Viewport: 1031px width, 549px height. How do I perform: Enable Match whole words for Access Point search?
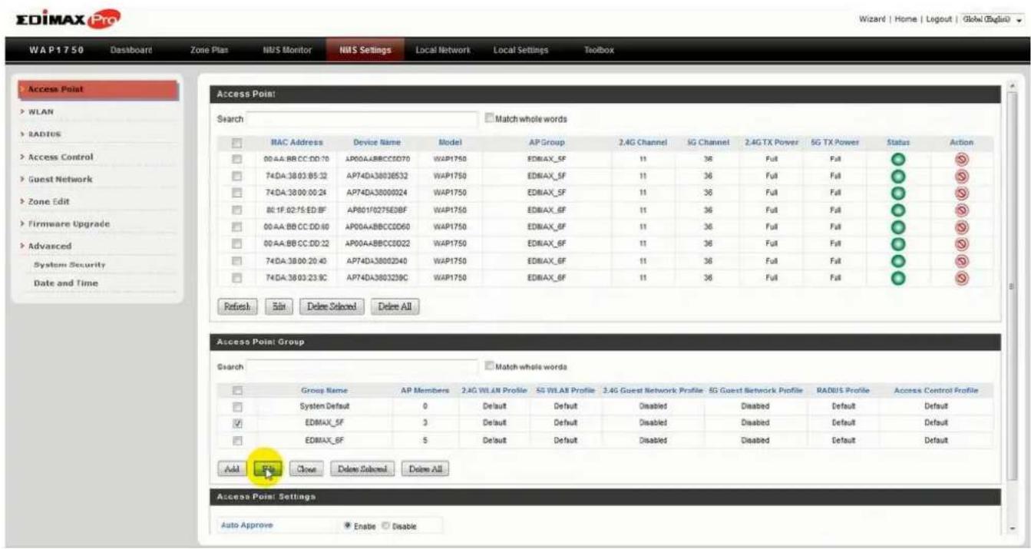click(x=489, y=119)
